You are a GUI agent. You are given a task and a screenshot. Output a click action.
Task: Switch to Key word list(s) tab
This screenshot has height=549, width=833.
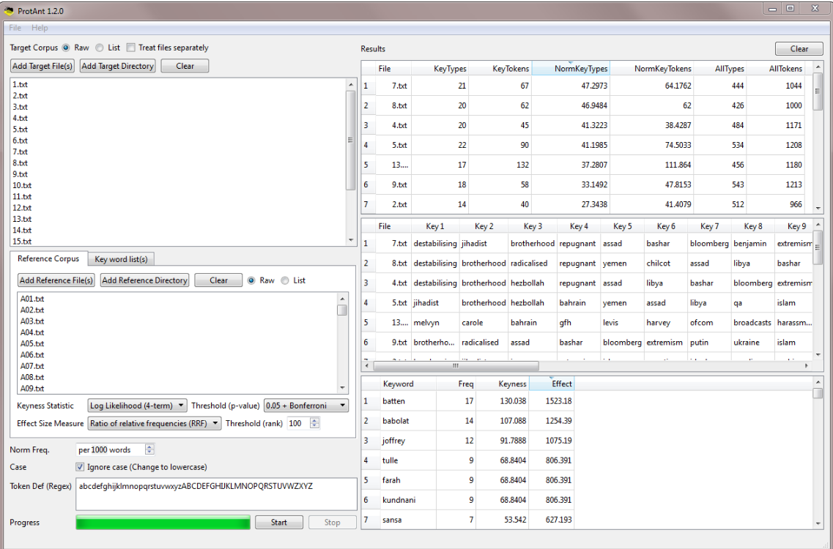(121, 259)
